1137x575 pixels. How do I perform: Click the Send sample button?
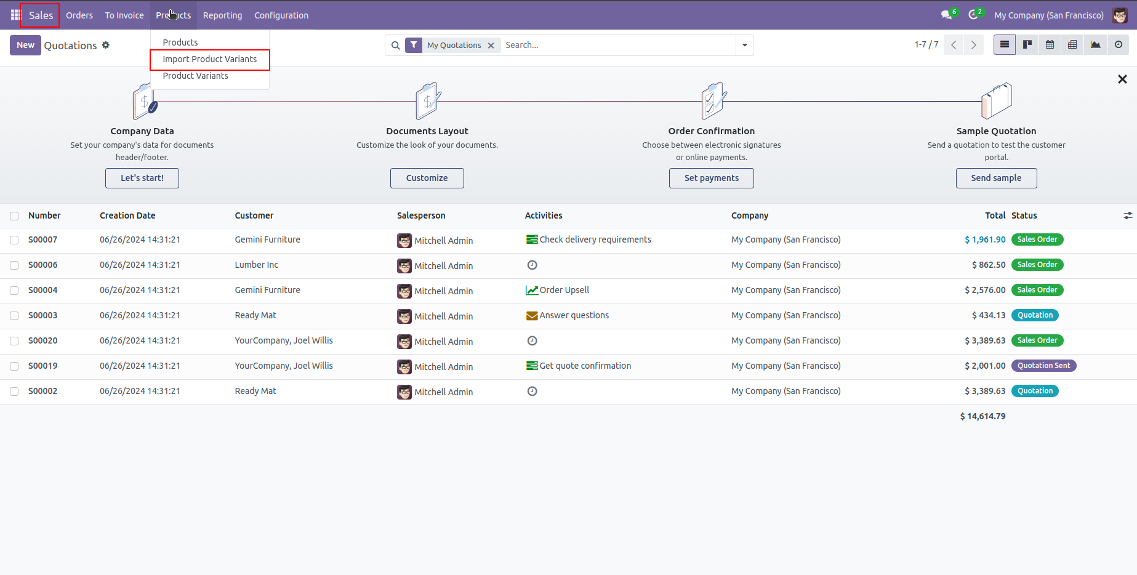996,178
